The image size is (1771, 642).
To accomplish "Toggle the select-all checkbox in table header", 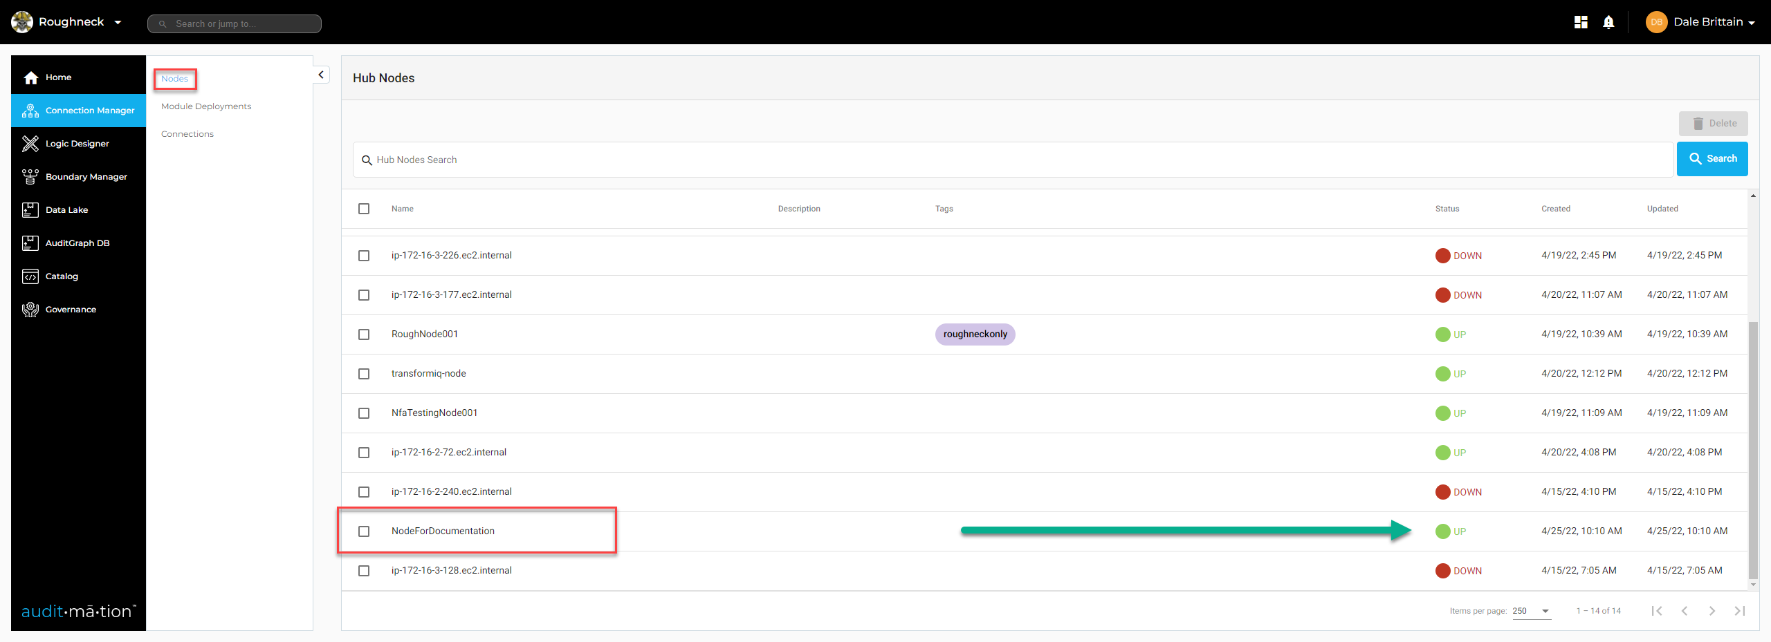I will tap(365, 208).
